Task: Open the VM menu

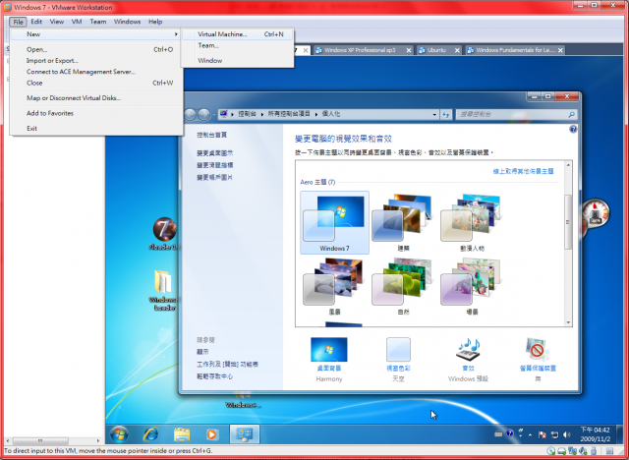Action: tap(77, 22)
